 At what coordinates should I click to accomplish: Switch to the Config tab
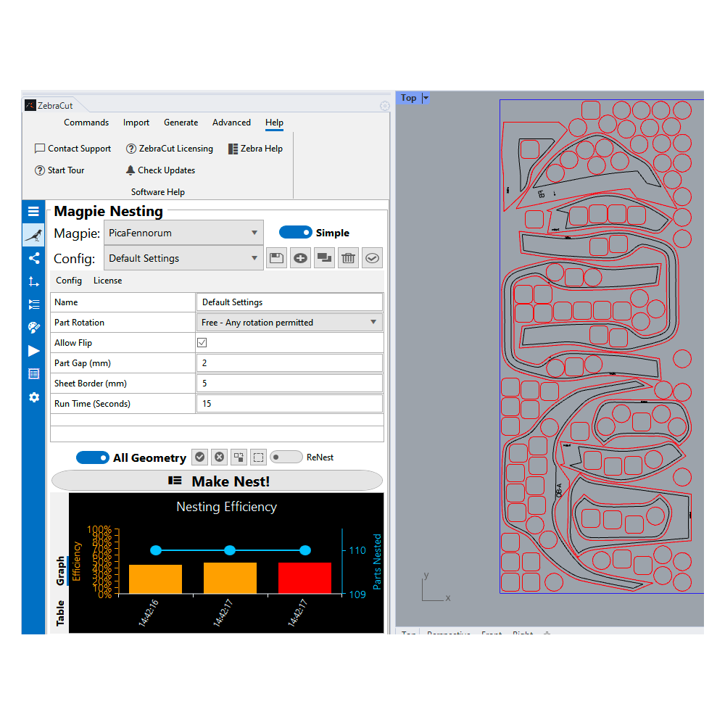point(69,281)
